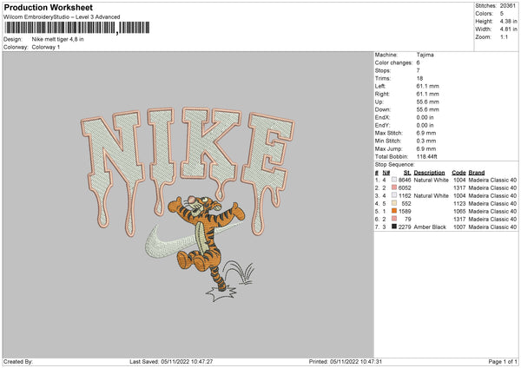Click the Width value 4.81 in
The height and width of the screenshot is (368, 521).
(508, 30)
